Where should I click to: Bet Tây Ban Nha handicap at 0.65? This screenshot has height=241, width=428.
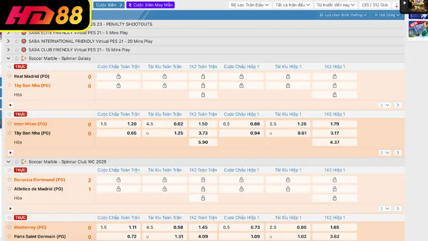[x=118, y=133]
